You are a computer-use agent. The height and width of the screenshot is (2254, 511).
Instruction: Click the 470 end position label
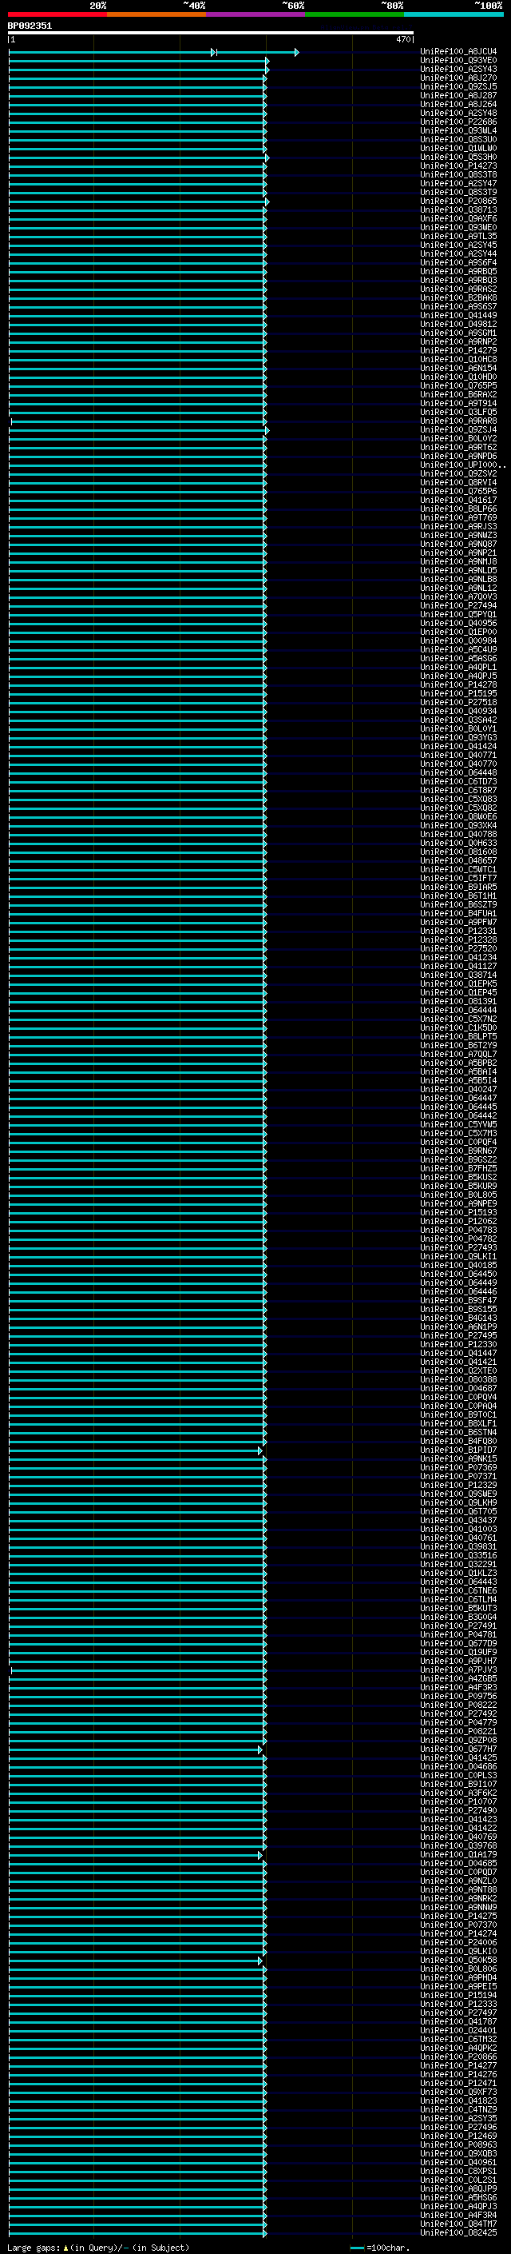(x=402, y=40)
